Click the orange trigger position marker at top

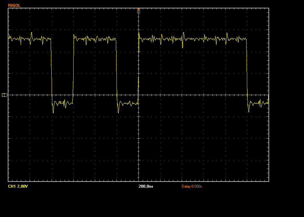tap(138, 11)
